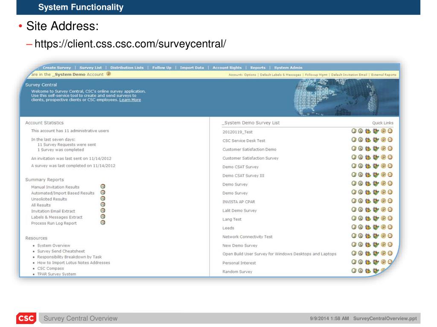Open the System Admin menu

pos(288,68)
